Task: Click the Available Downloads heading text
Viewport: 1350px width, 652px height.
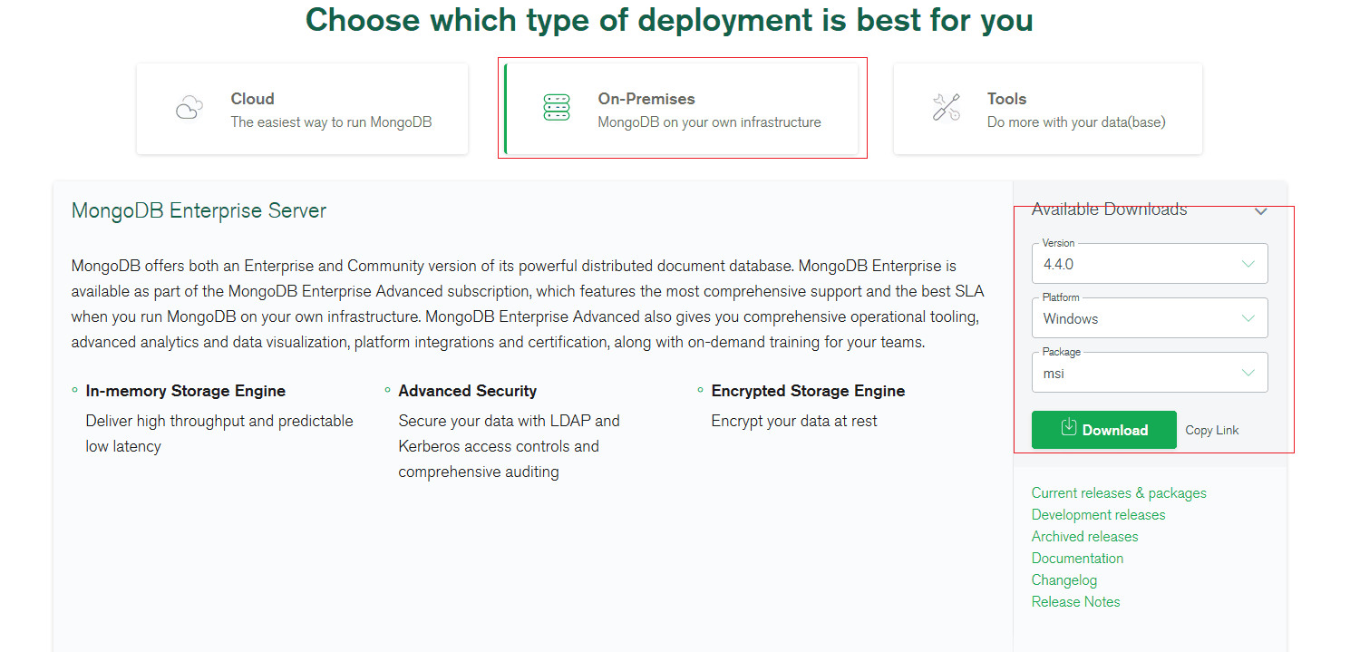Action: tap(1109, 209)
